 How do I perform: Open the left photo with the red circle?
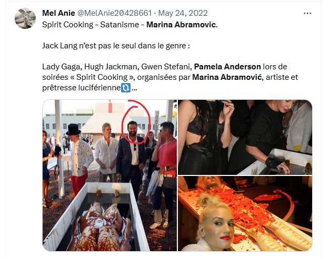point(109,175)
